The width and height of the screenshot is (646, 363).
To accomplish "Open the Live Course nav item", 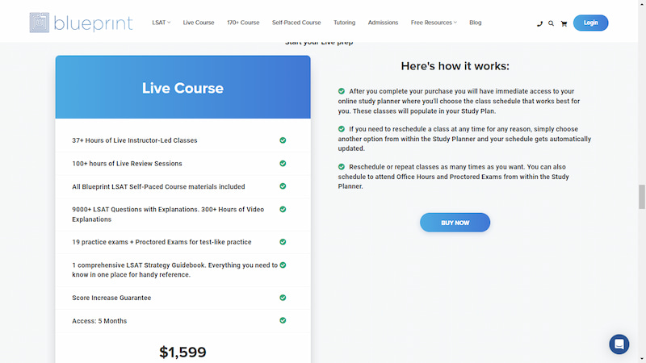I will pos(199,23).
